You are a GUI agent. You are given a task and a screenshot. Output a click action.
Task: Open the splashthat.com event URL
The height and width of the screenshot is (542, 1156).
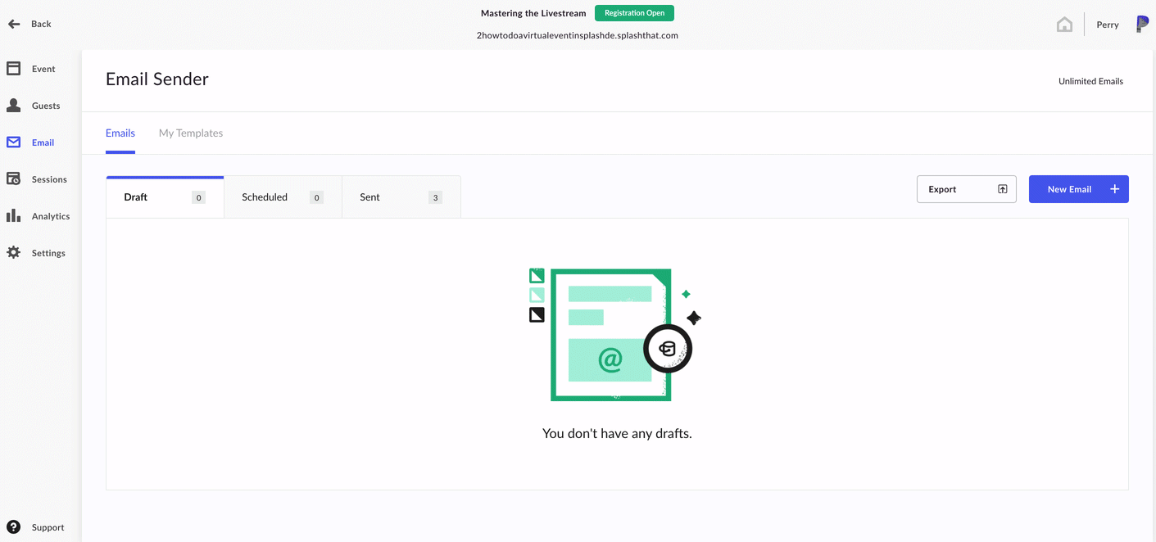(577, 35)
